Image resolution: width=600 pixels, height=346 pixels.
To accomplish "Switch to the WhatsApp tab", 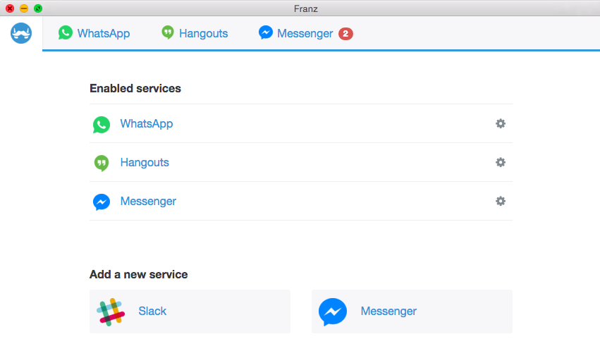I will coord(94,33).
